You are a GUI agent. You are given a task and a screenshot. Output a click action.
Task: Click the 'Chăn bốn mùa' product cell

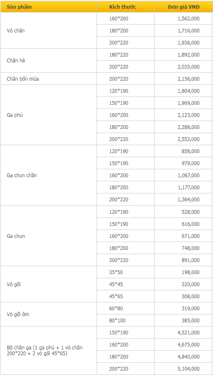(x=48, y=79)
